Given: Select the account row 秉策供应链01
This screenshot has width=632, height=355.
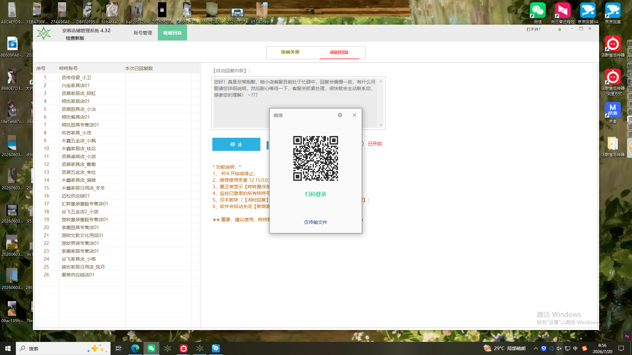Looking at the screenshot, I should point(118,275).
